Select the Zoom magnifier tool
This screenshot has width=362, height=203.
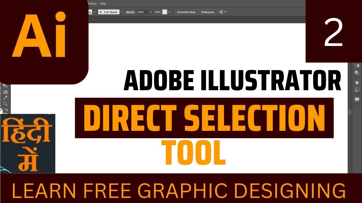5,103
